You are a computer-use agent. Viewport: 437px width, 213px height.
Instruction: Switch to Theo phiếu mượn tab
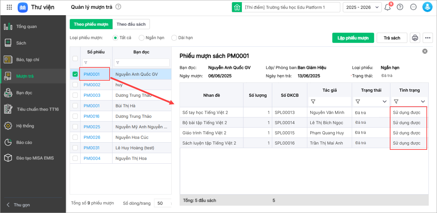91,24
